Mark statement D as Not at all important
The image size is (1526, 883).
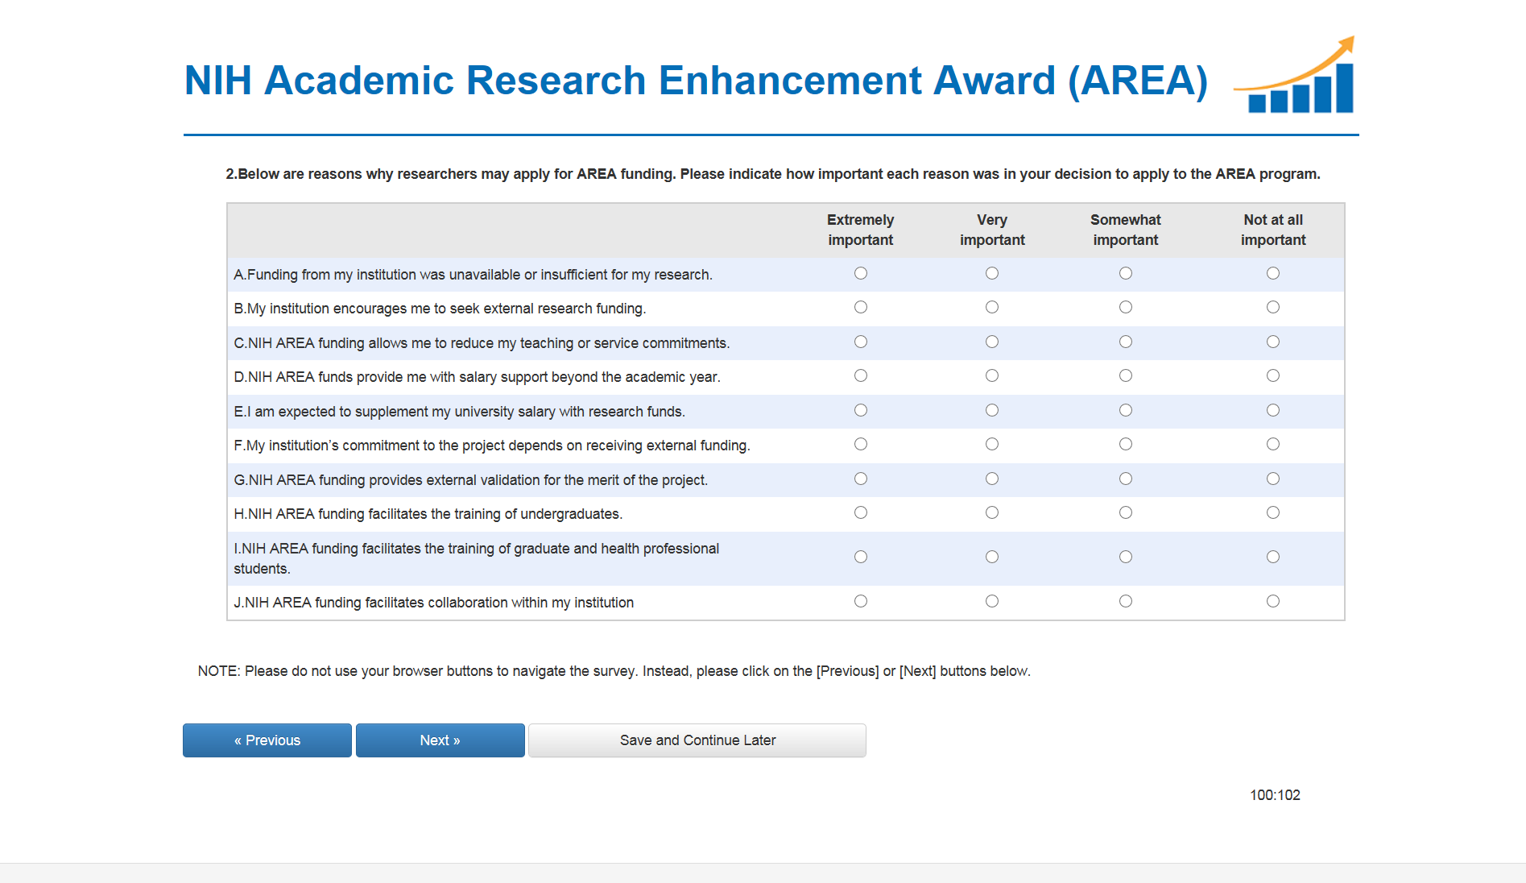click(x=1273, y=375)
